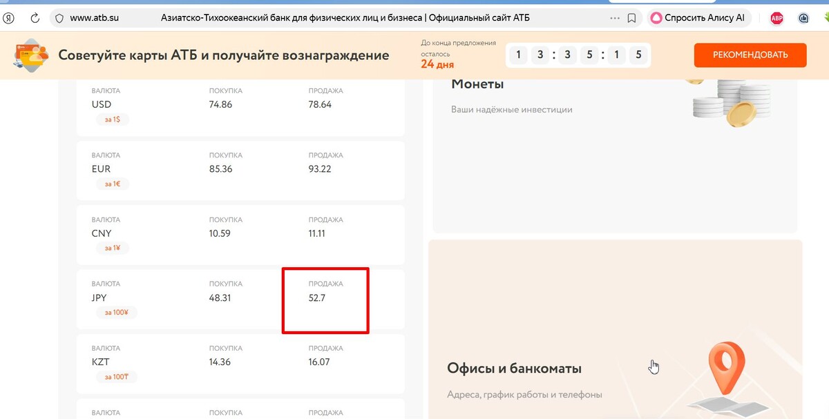829x419 pixels.
Task: Click JPY purchase rate 48.31
Action: pyautogui.click(x=220, y=298)
